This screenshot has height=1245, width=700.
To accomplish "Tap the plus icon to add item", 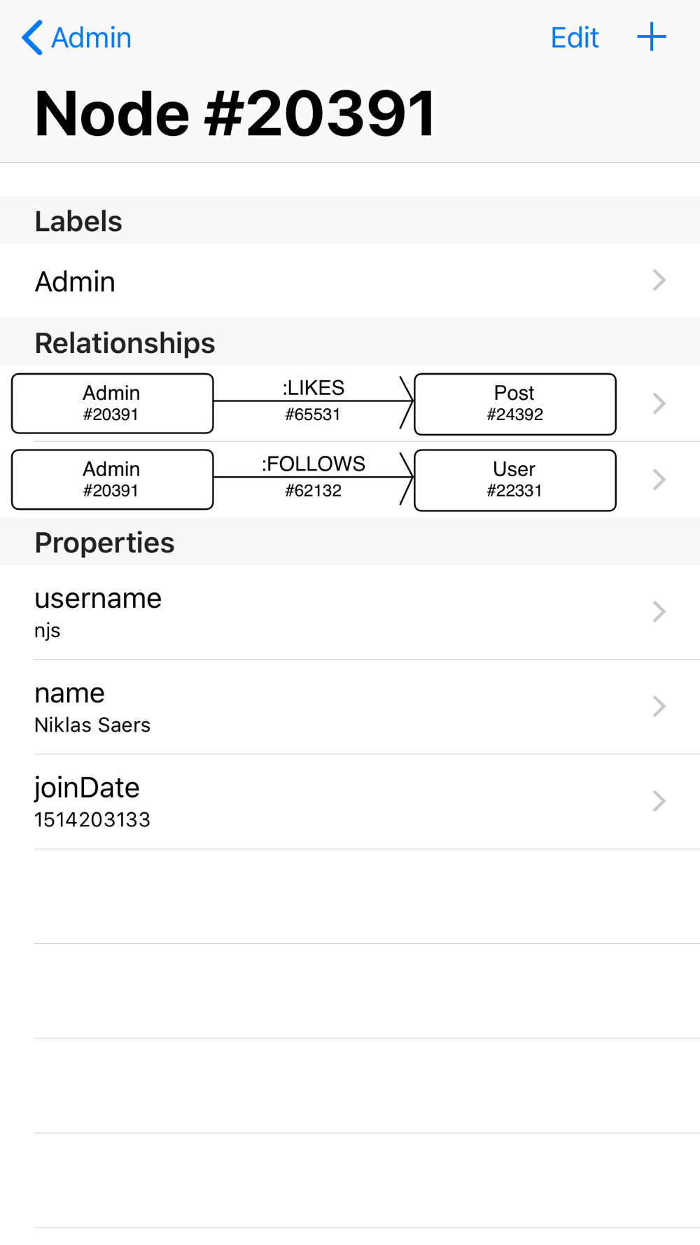I will (651, 36).
